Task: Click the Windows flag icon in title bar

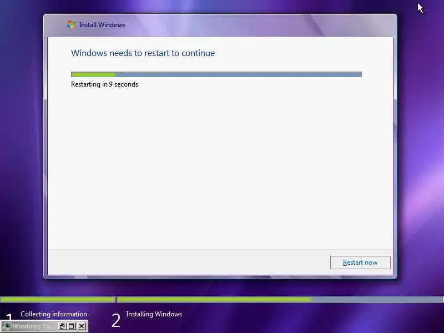Action: 71,24
